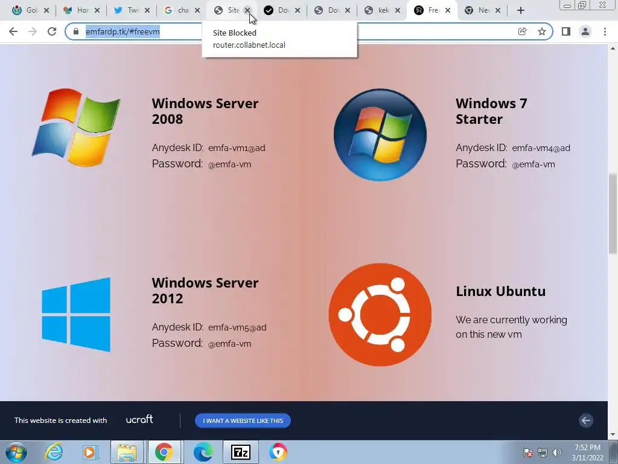This screenshot has height=464, width=618.
Task: Bookmark this page with the star
Action: coord(542,31)
